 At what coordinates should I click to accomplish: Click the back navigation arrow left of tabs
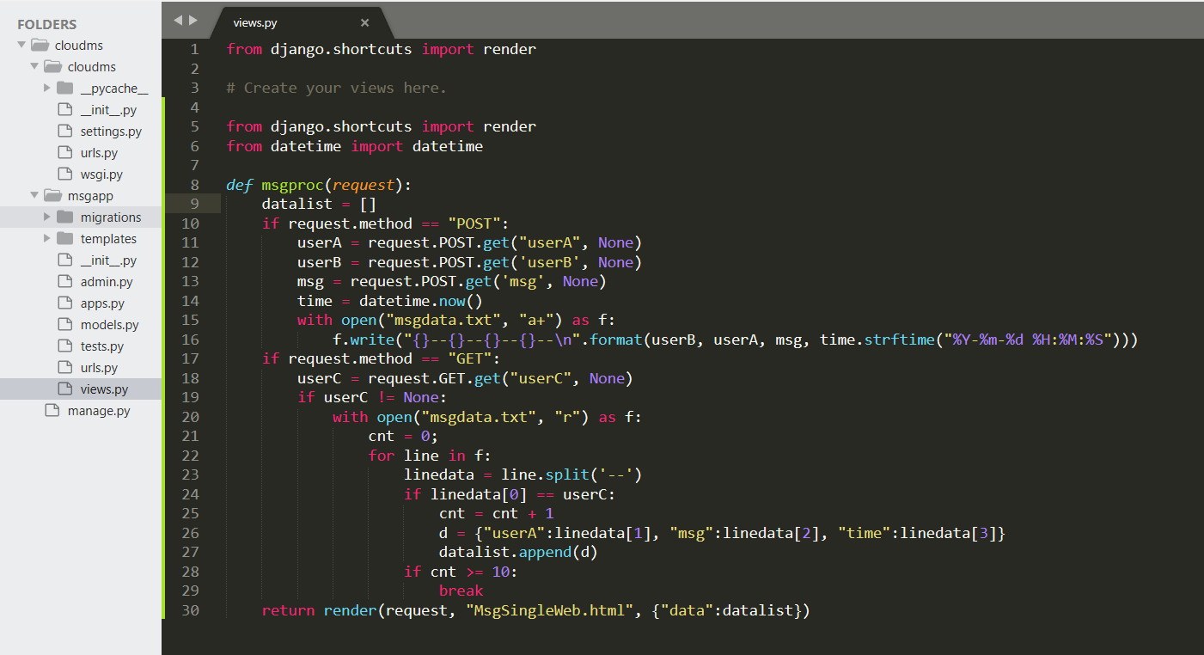(178, 20)
